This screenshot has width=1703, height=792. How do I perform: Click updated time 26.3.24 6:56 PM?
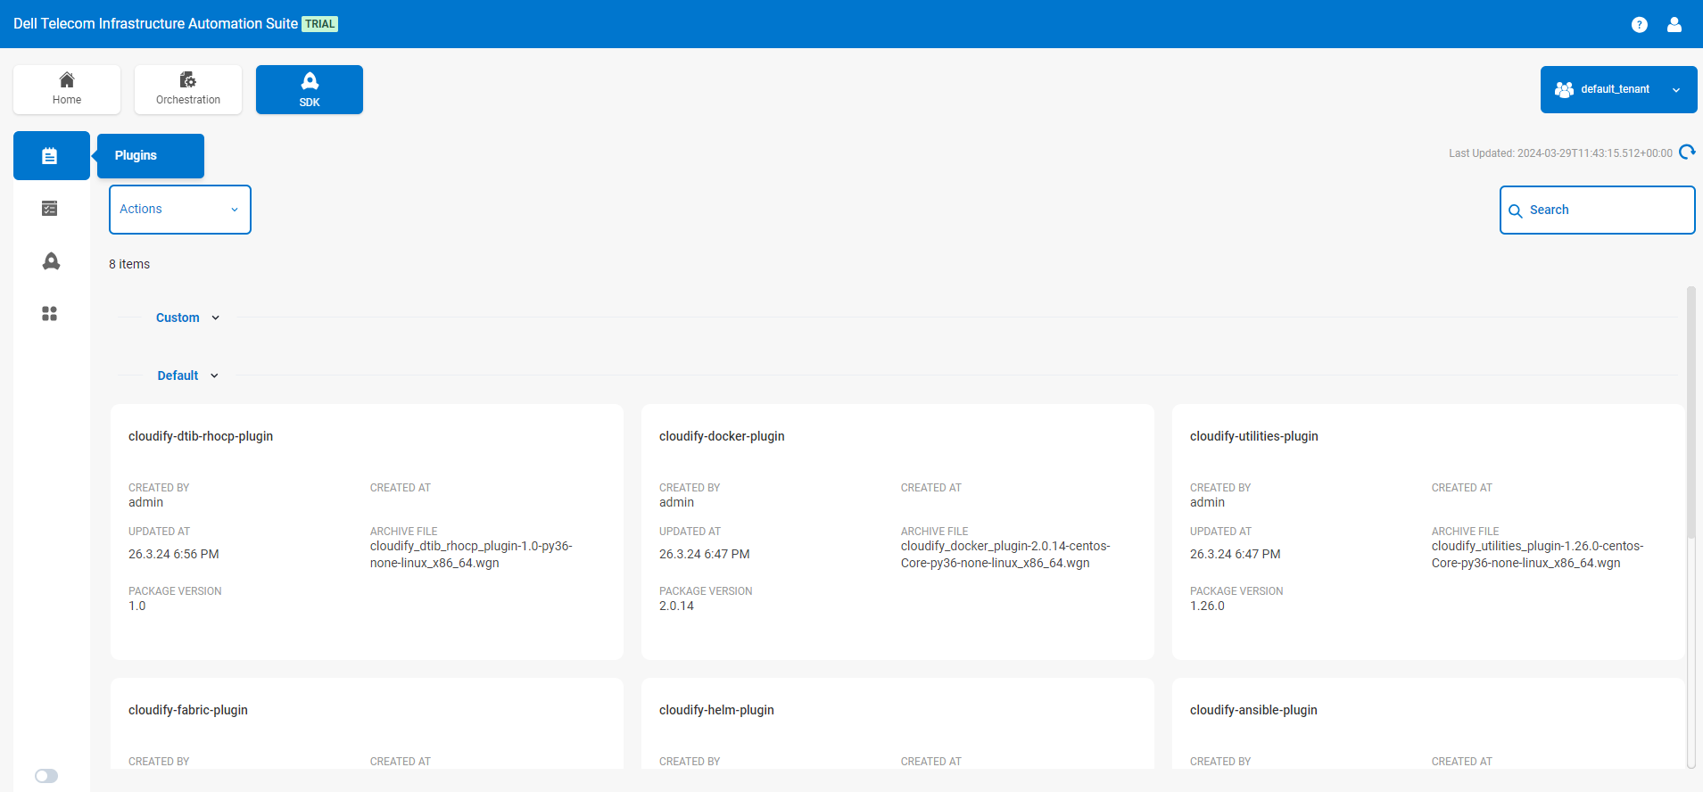(x=174, y=554)
